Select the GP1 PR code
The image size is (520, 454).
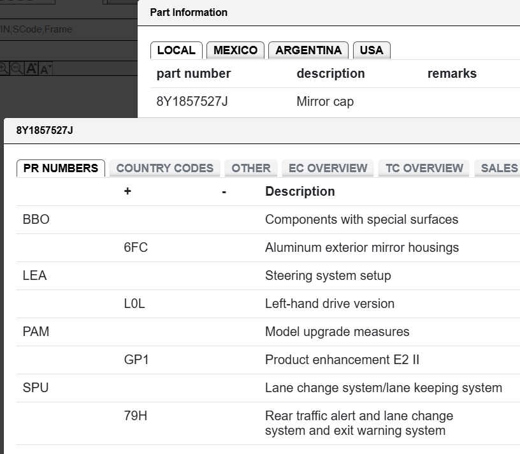tap(136, 360)
